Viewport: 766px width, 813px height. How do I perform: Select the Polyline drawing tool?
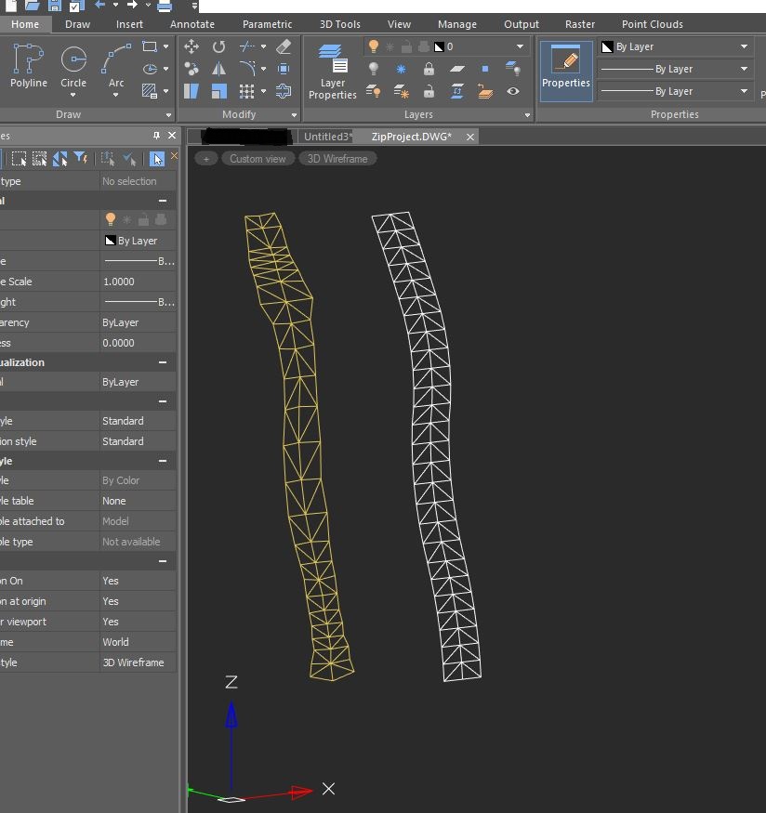tap(29, 66)
